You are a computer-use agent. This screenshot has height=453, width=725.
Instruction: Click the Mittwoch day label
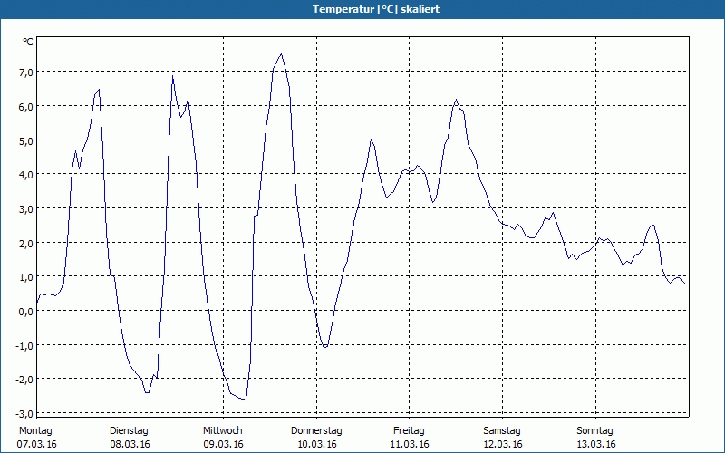coord(222,431)
